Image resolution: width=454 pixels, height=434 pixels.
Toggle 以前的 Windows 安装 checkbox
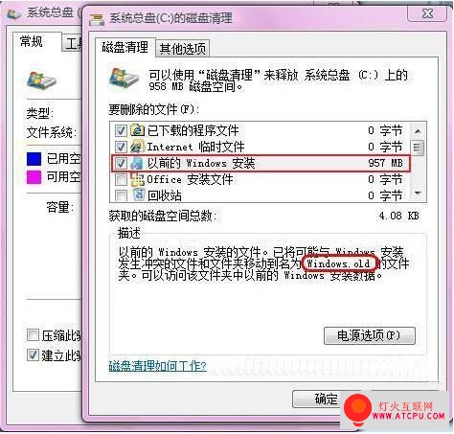[x=121, y=164]
